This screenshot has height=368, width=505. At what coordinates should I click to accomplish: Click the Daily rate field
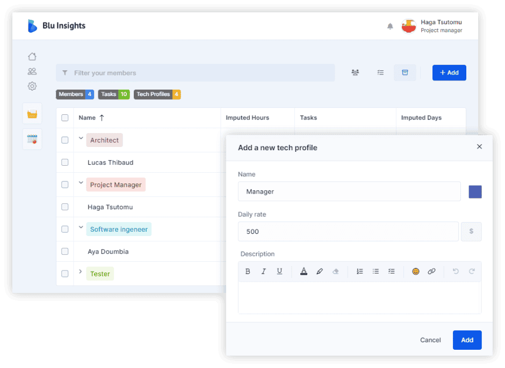point(348,232)
